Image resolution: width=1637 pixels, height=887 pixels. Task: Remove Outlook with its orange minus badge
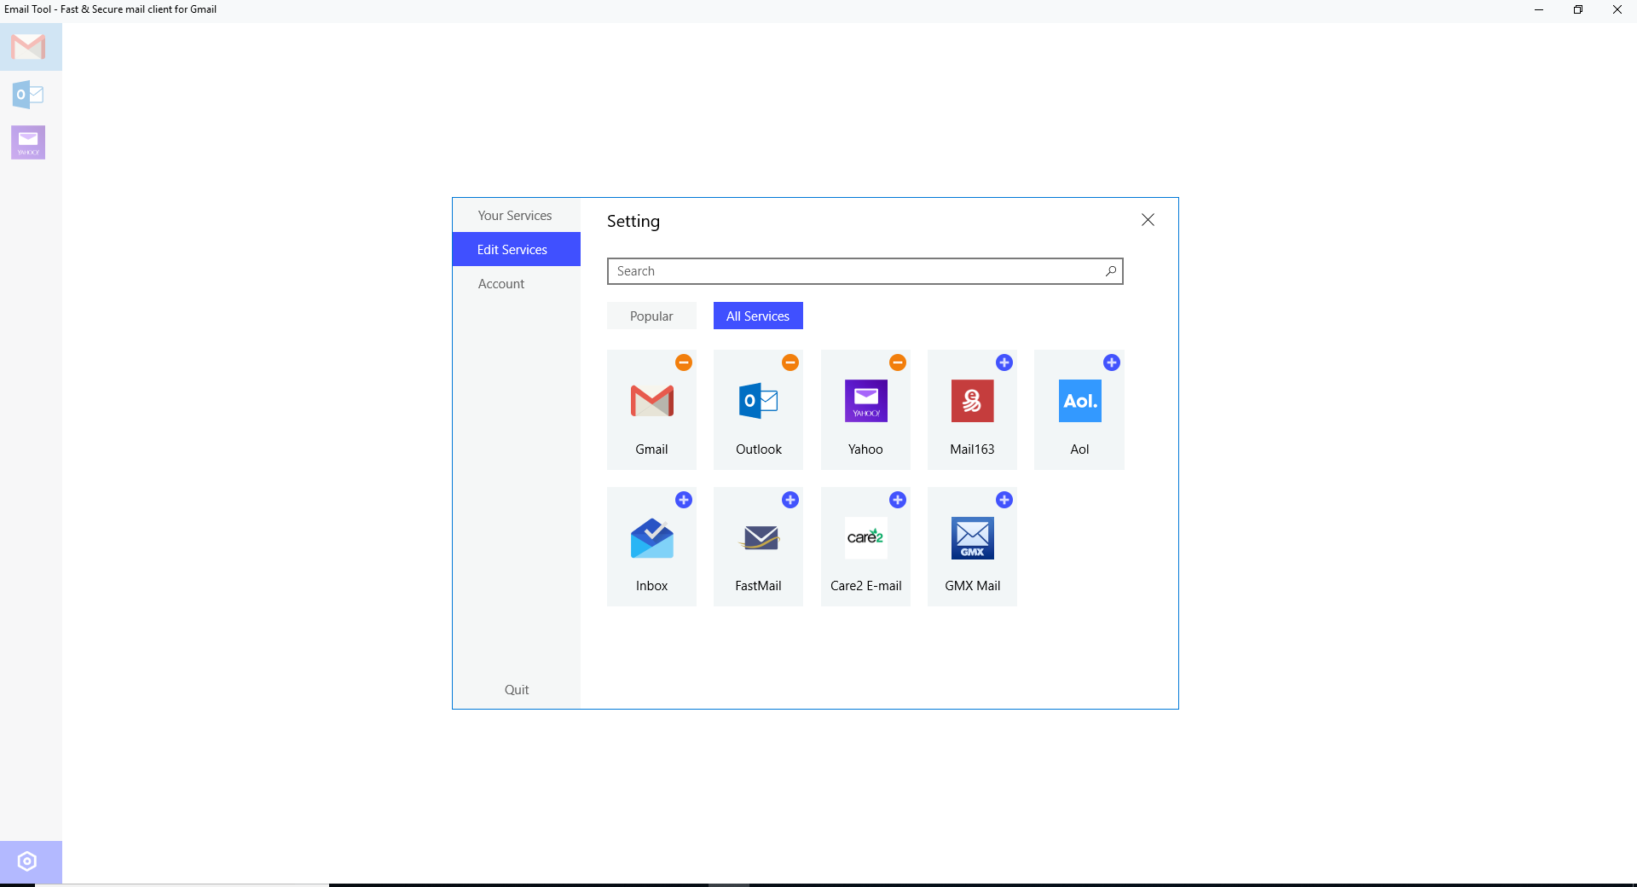790,362
